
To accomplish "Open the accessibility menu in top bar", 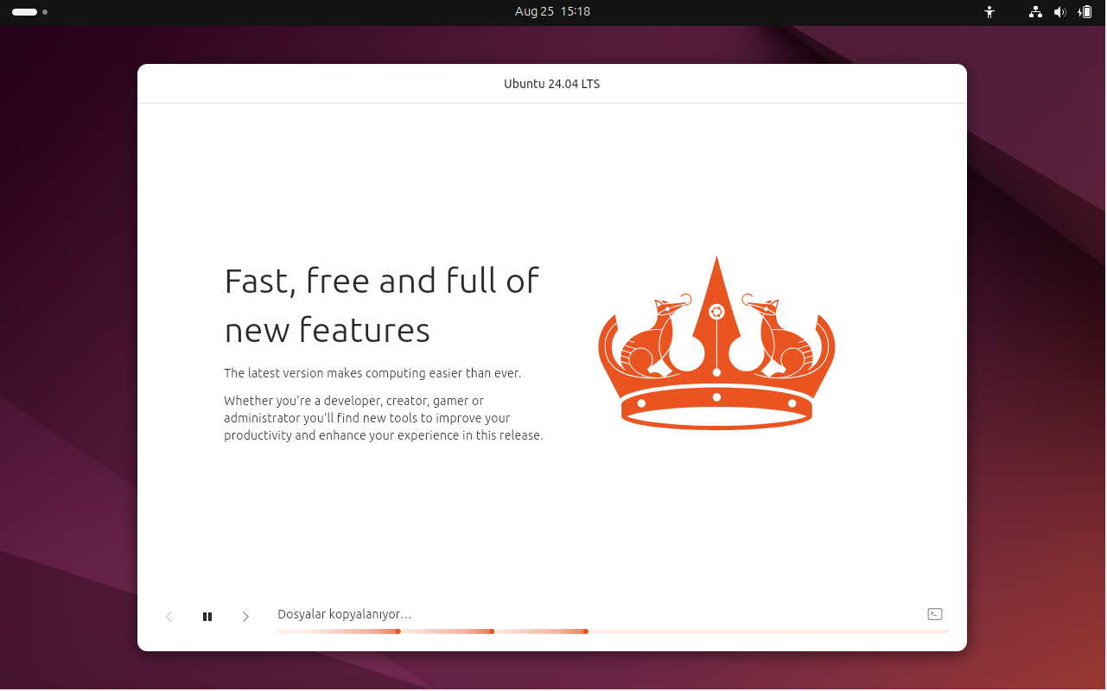I will [x=989, y=12].
